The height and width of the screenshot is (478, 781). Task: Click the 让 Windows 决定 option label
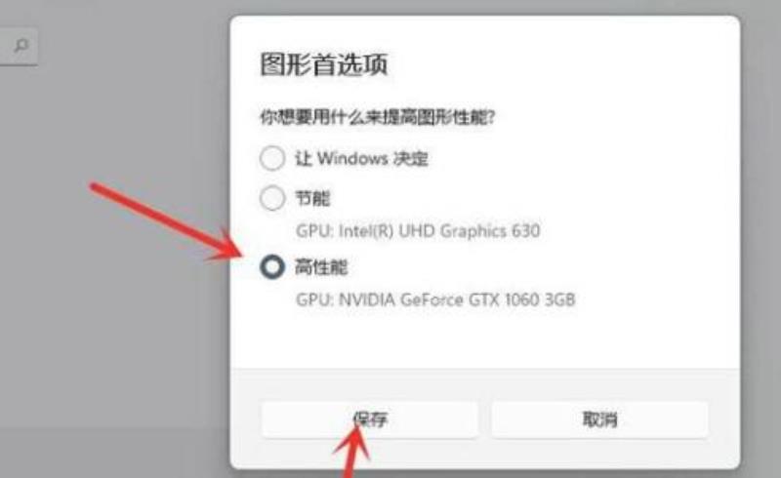361,158
